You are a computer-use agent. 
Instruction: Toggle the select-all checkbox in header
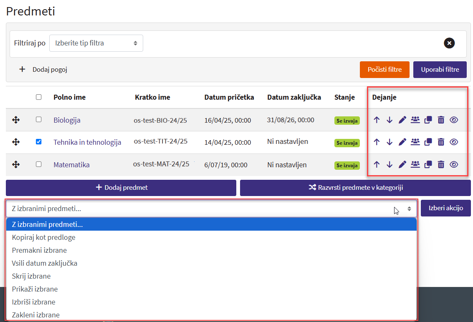coord(39,97)
